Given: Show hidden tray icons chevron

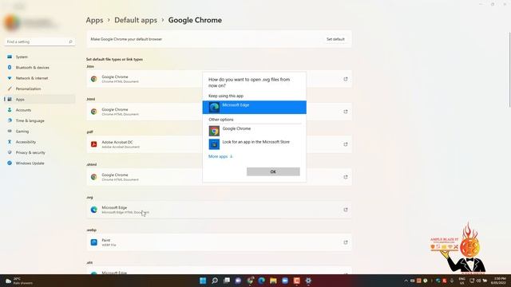Looking at the screenshot, I should click(406, 281).
